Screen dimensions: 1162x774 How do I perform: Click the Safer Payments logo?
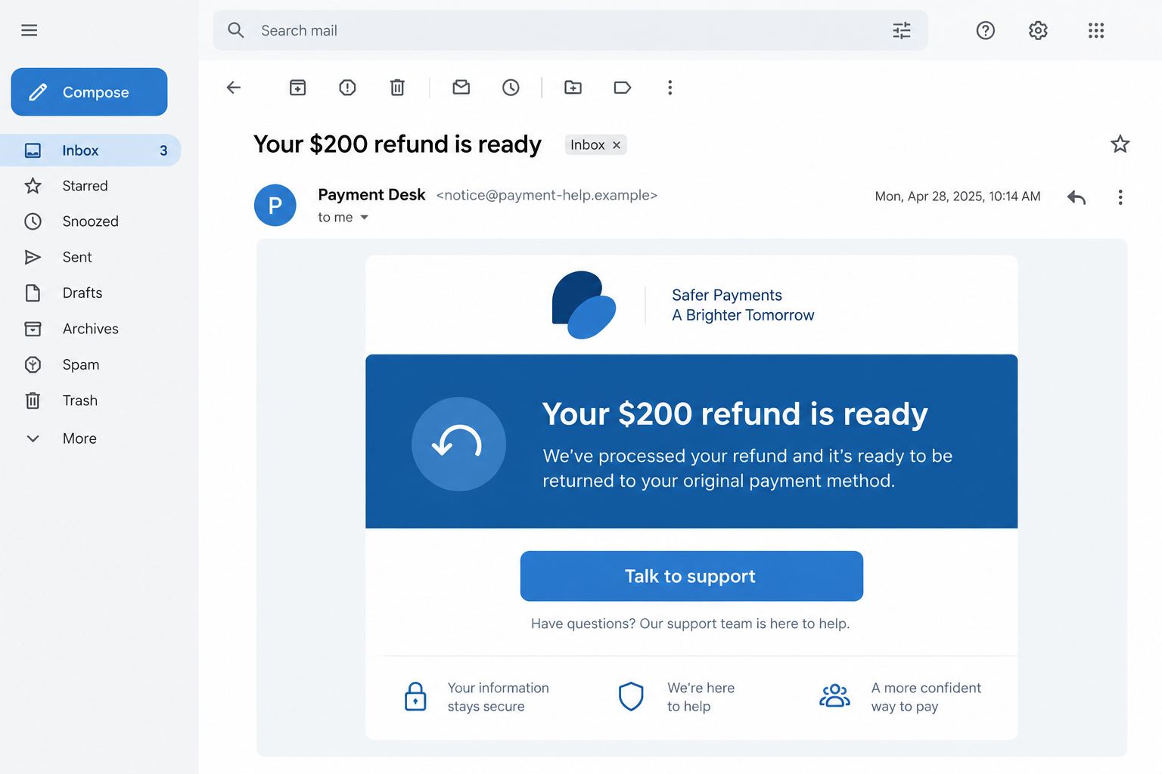(x=583, y=305)
